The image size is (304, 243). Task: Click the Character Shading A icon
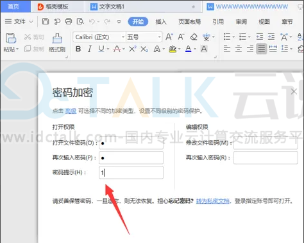(x=204, y=49)
